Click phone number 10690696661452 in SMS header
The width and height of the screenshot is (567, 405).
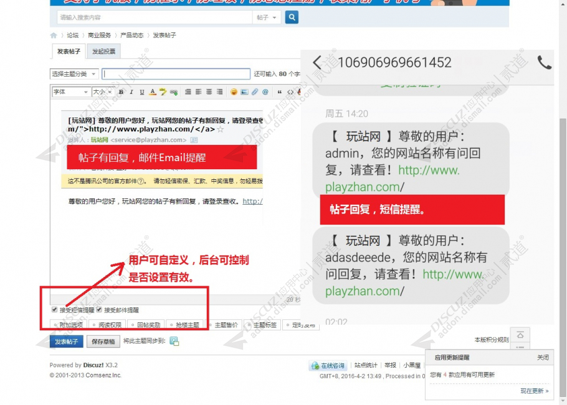coord(394,62)
